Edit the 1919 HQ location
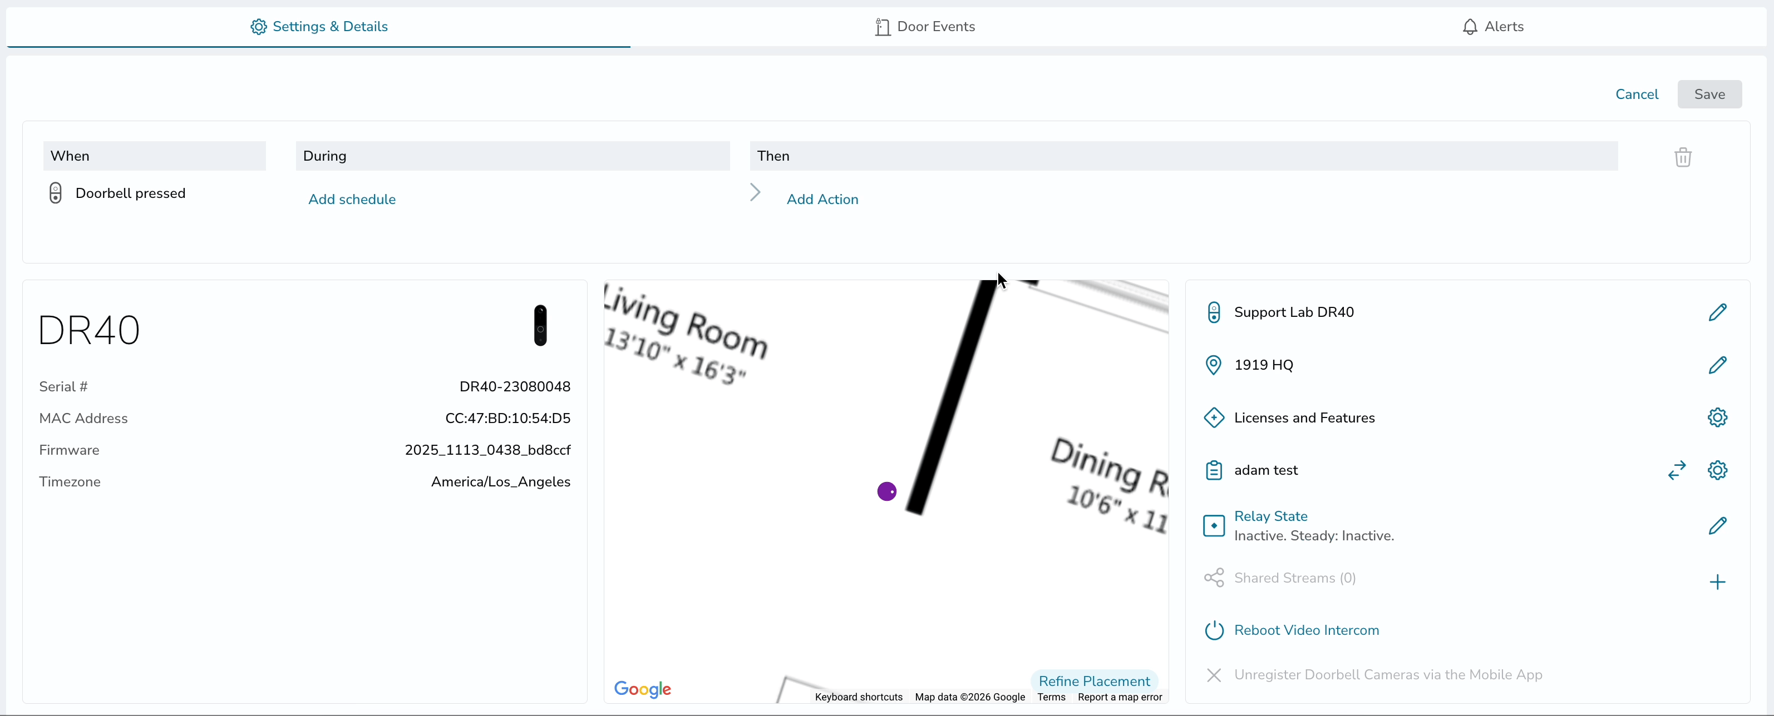The image size is (1774, 716). [x=1717, y=365]
